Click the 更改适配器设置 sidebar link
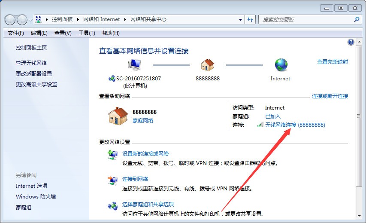The image size is (366, 223). pos(34,73)
